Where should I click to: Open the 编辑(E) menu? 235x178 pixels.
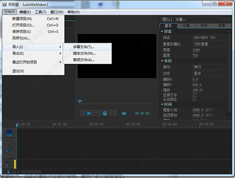click(25, 12)
